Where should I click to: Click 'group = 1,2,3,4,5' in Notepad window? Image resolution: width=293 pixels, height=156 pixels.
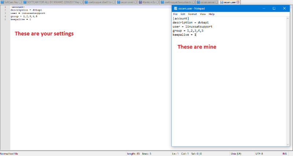point(188,31)
